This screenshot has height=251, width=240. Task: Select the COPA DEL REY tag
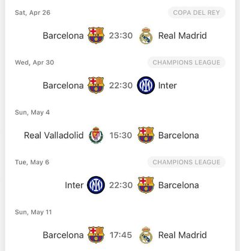pyautogui.click(x=197, y=13)
